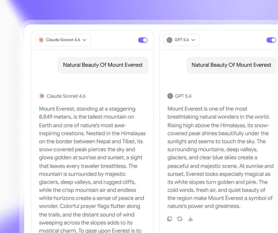Copy the GPT 5.4 response
The height and width of the screenshot is (233, 278).
(169, 219)
